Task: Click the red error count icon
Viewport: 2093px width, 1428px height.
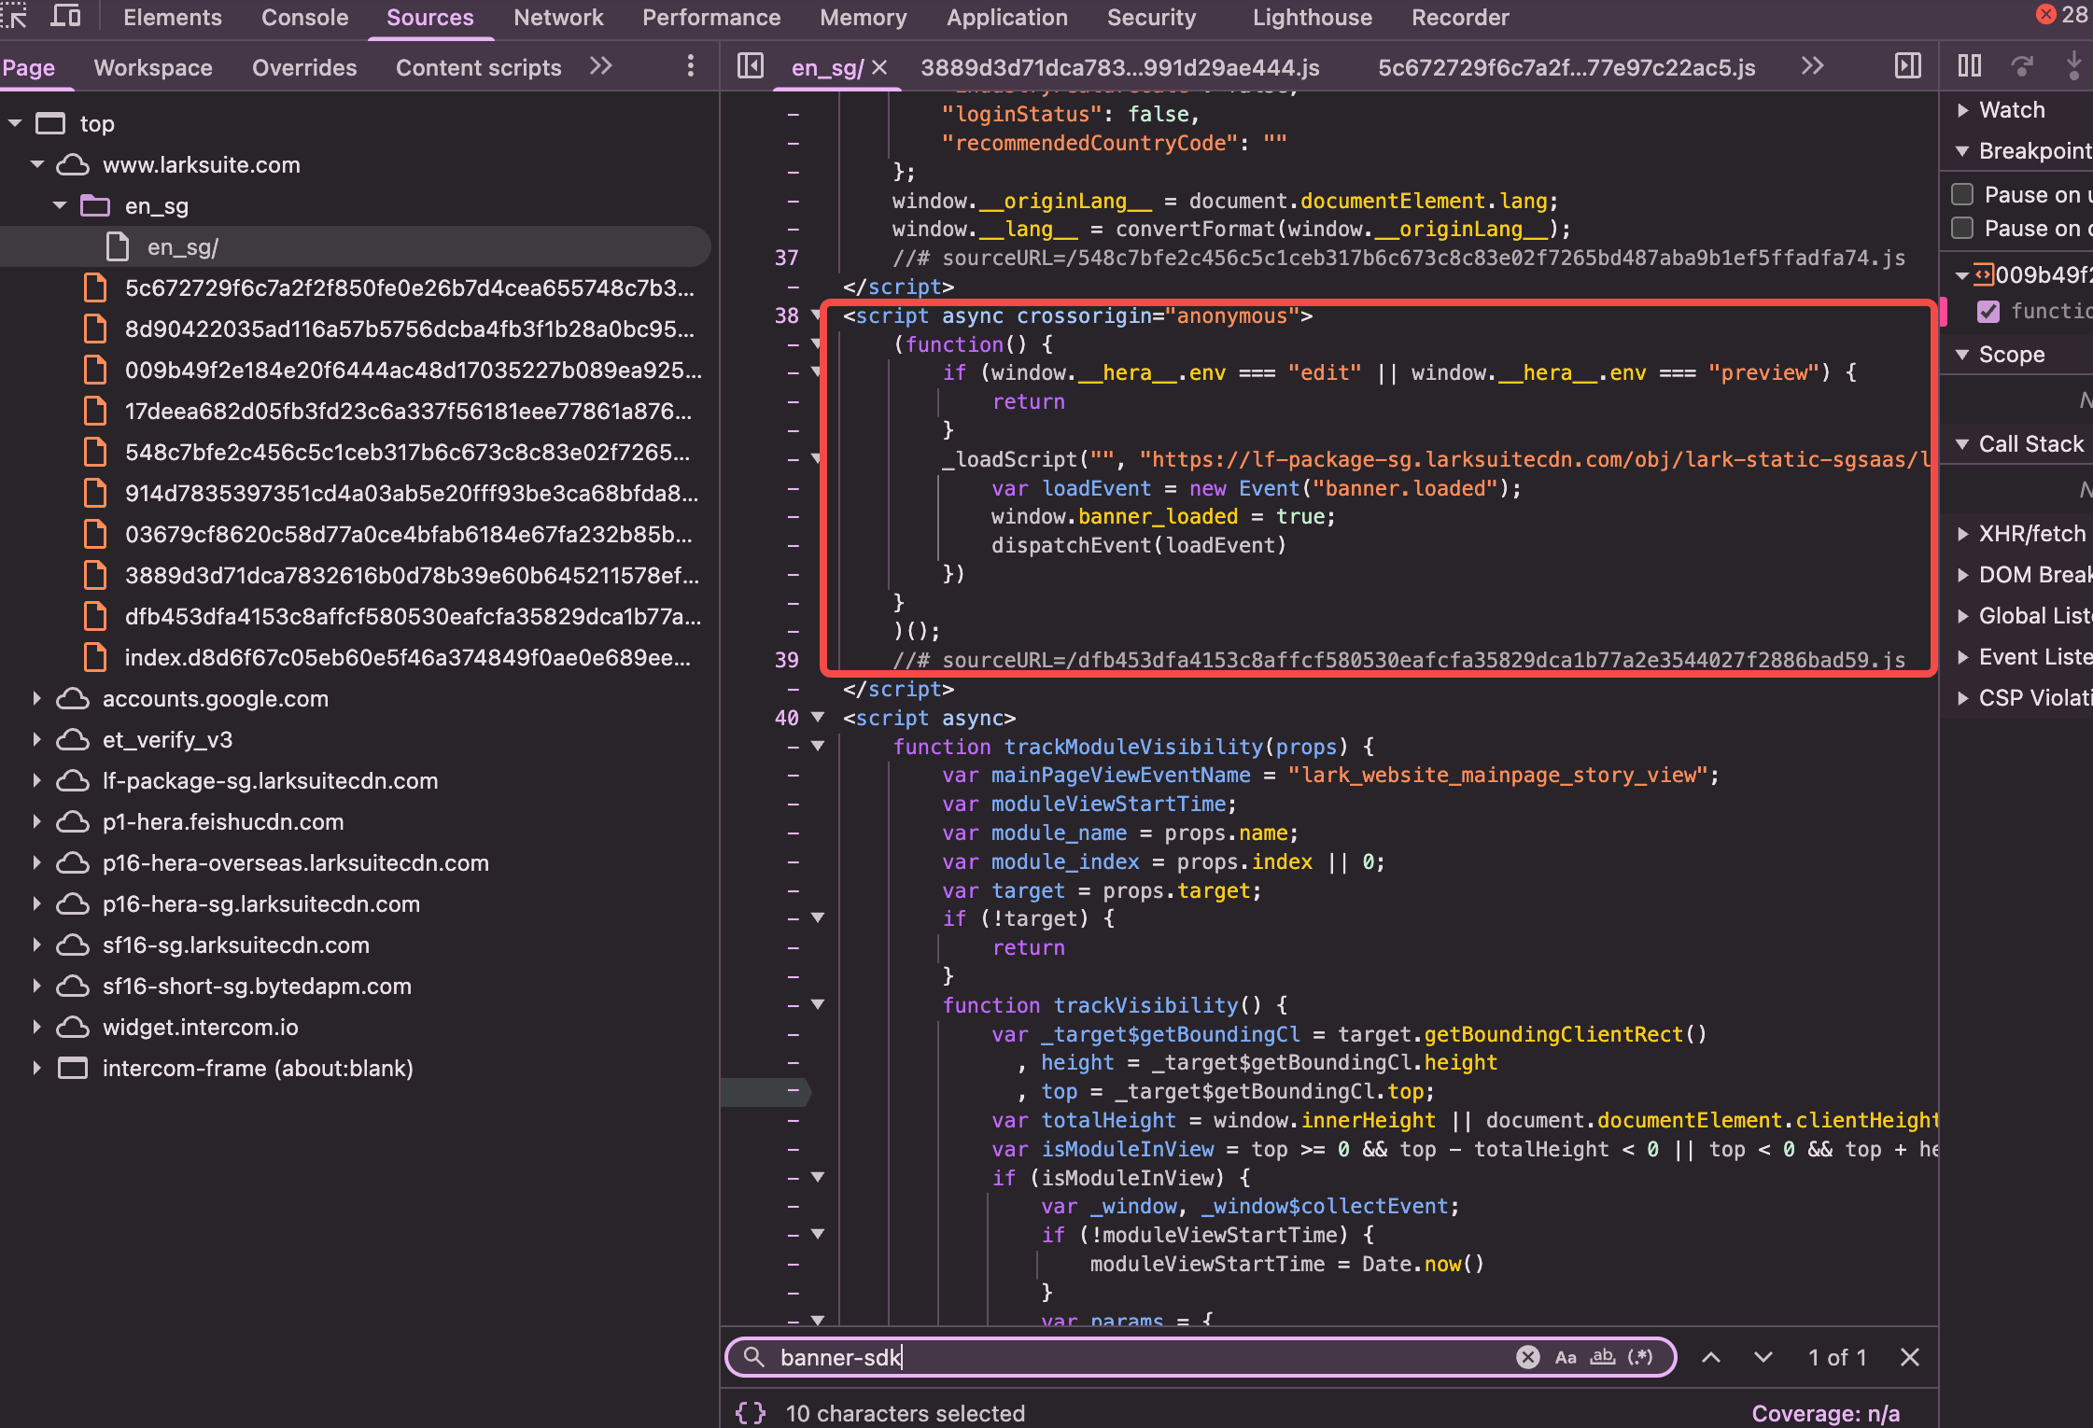Action: (2045, 14)
